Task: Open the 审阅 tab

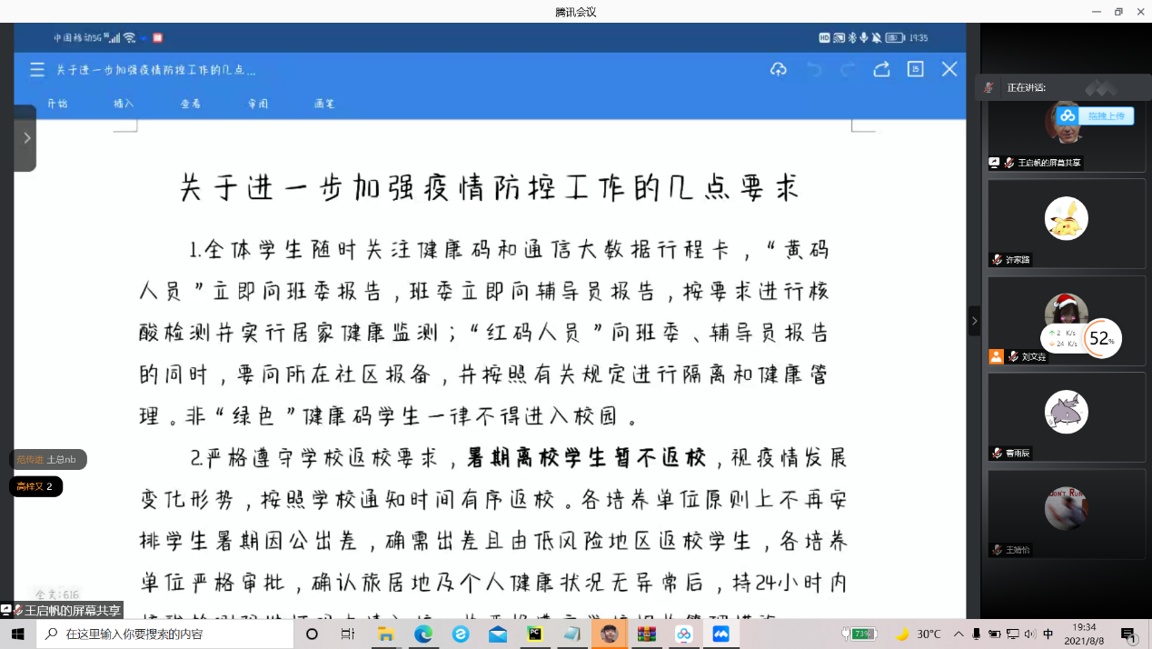Action: [x=258, y=104]
